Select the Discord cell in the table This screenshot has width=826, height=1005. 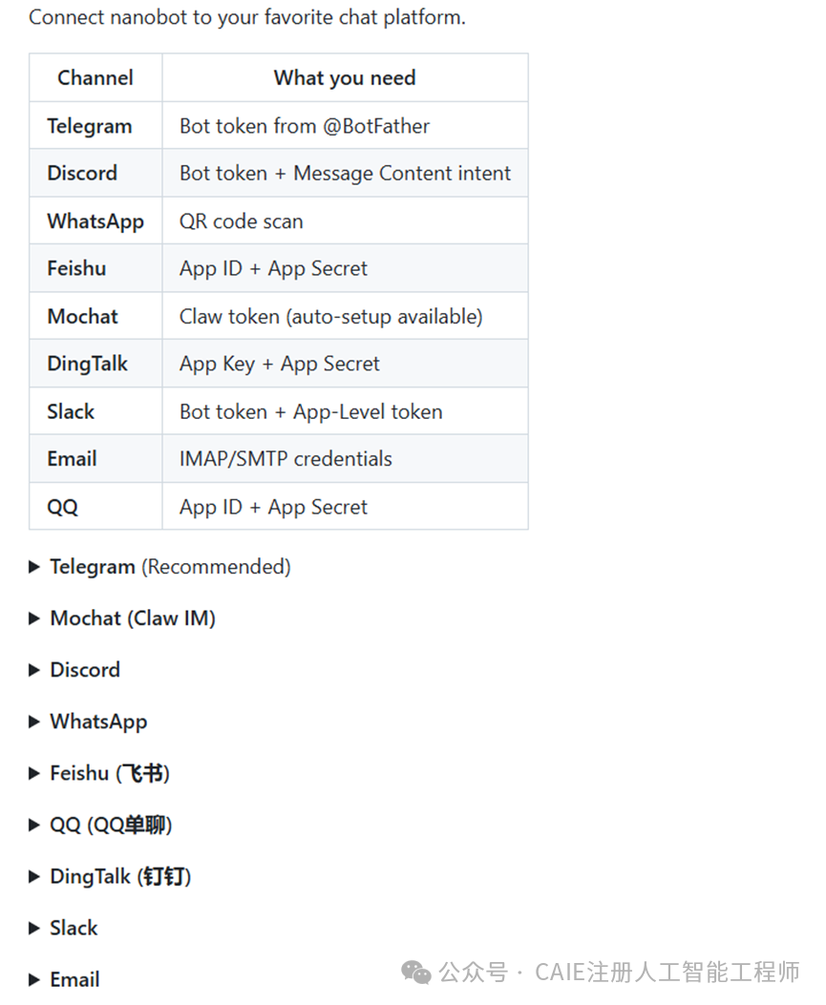click(x=82, y=173)
